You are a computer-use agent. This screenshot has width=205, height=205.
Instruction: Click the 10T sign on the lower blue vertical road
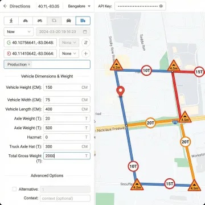point(133,166)
